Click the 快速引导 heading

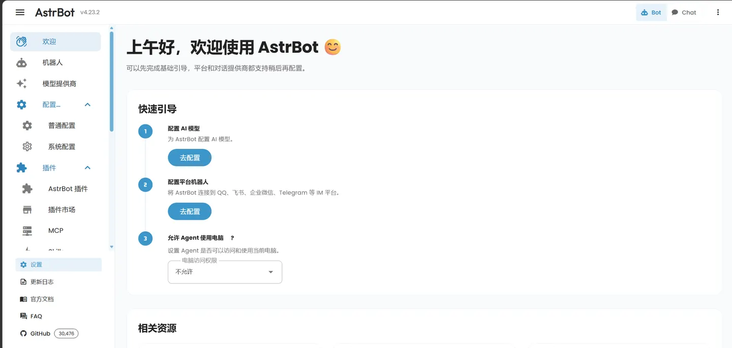pyautogui.click(x=158, y=109)
